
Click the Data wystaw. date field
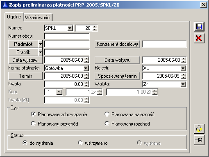[x=64, y=60]
